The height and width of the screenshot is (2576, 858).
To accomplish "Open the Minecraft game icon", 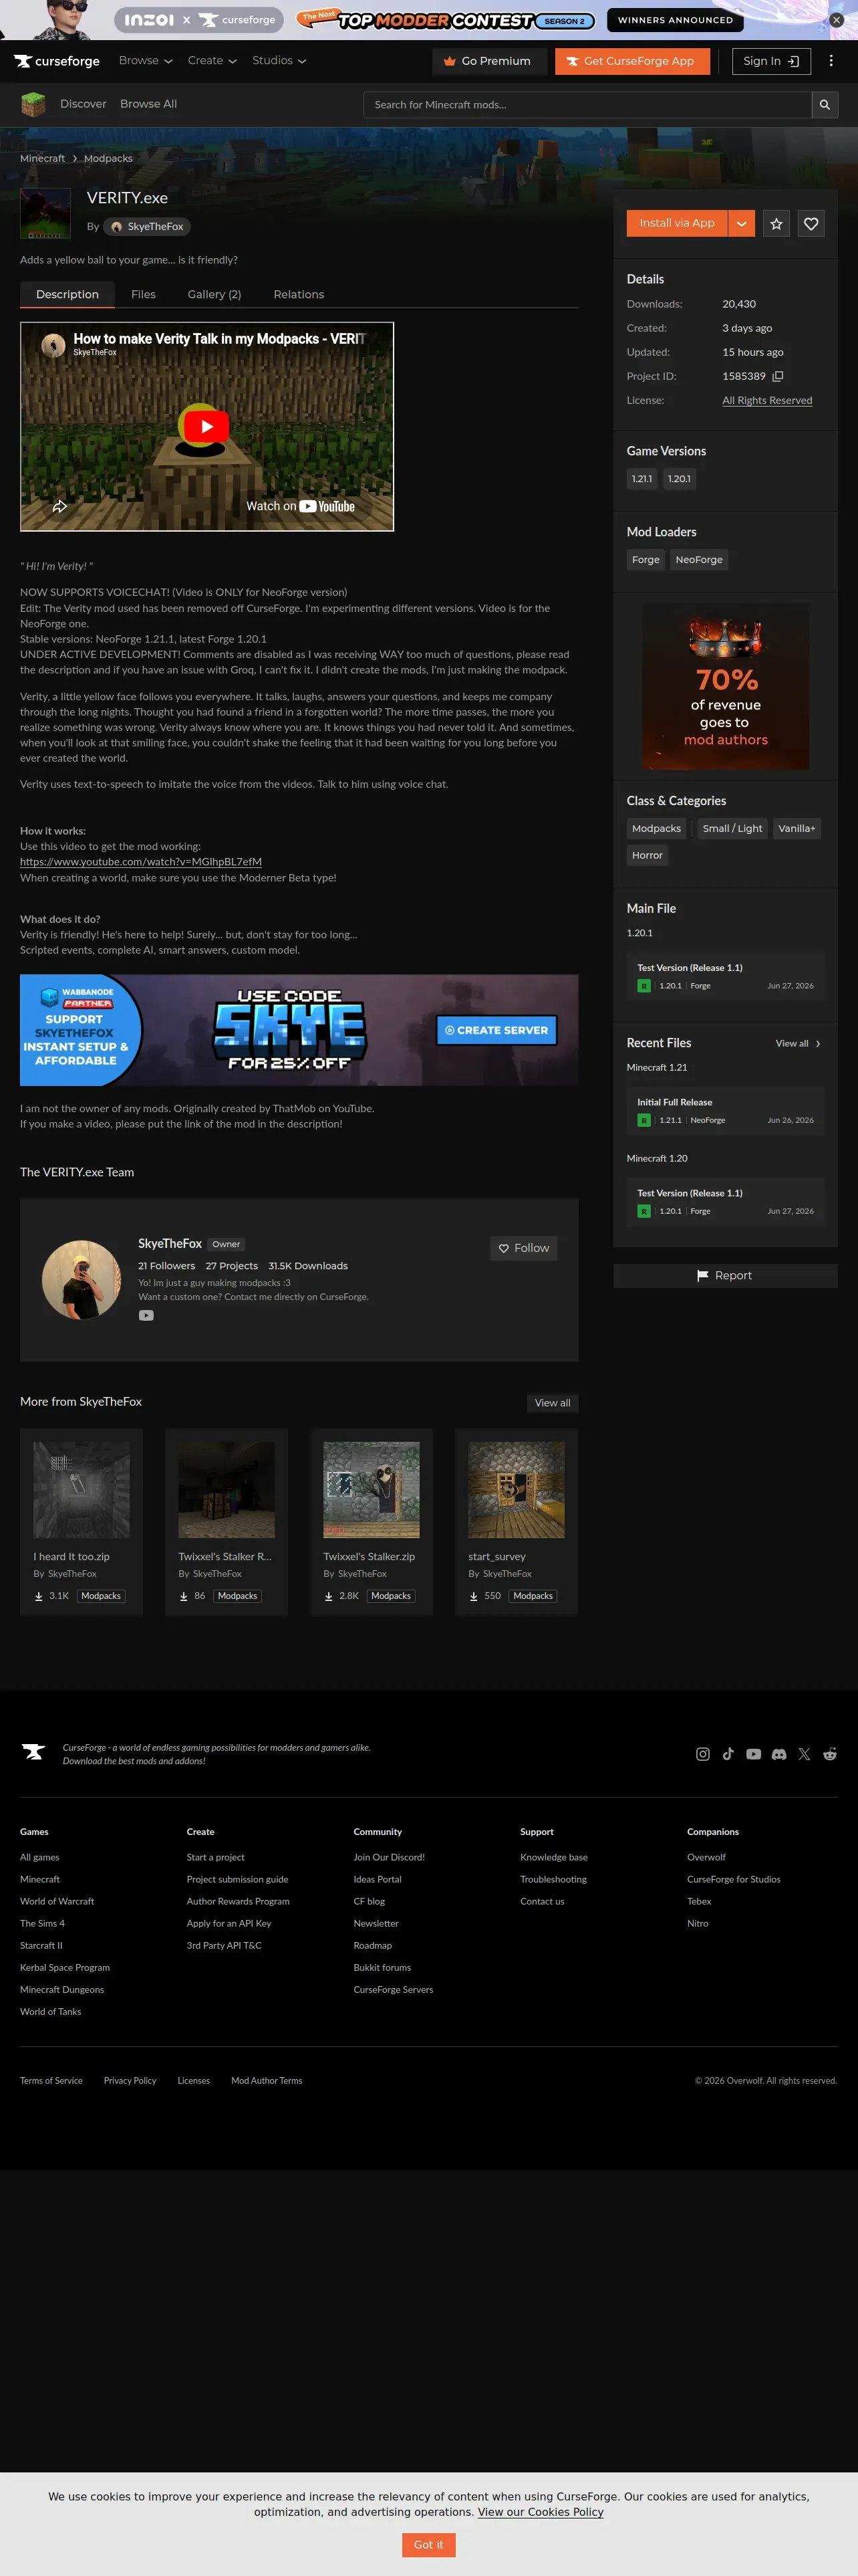I will 33,104.
